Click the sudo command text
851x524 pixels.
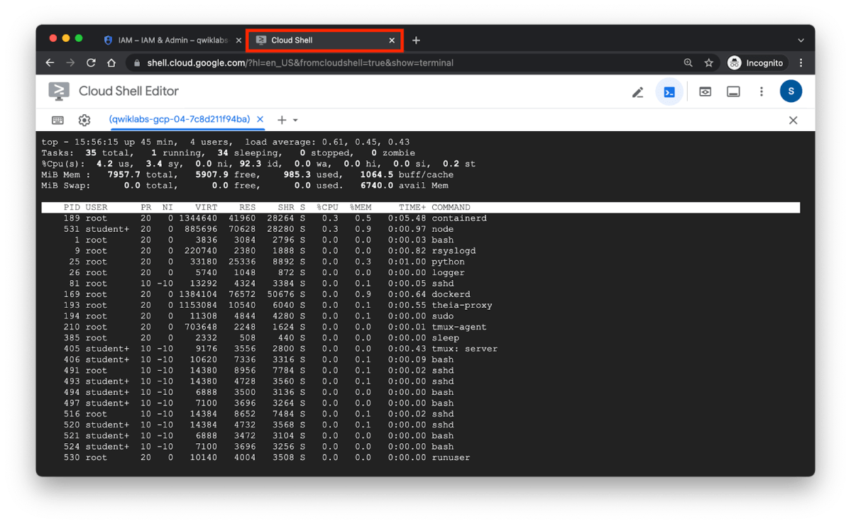[442, 316]
